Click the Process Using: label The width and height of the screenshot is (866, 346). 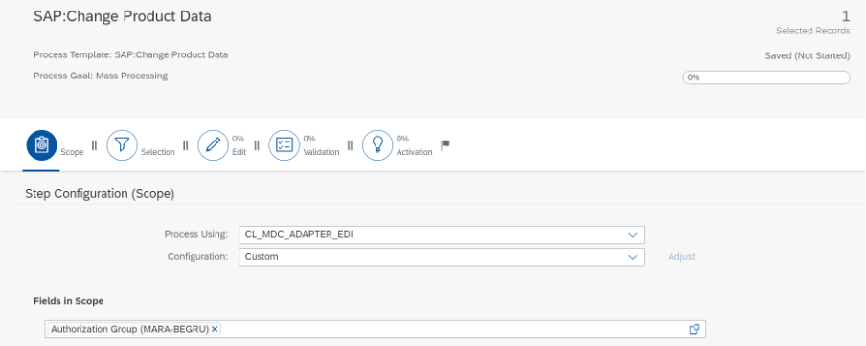[x=196, y=235]
